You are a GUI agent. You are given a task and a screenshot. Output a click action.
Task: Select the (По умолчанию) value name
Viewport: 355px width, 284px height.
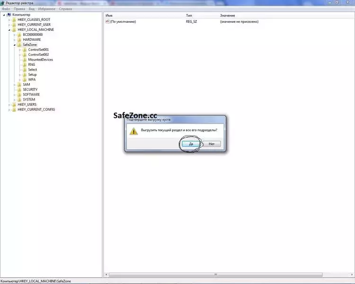coord(123,21)
